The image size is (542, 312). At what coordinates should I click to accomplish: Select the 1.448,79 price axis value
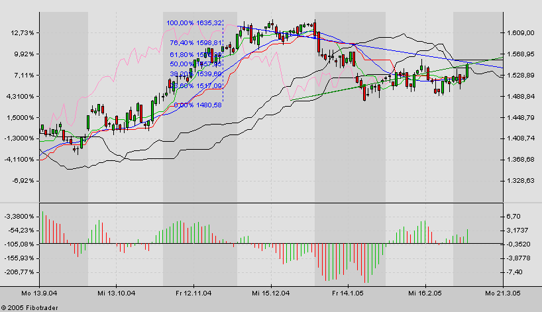[521, 117]
